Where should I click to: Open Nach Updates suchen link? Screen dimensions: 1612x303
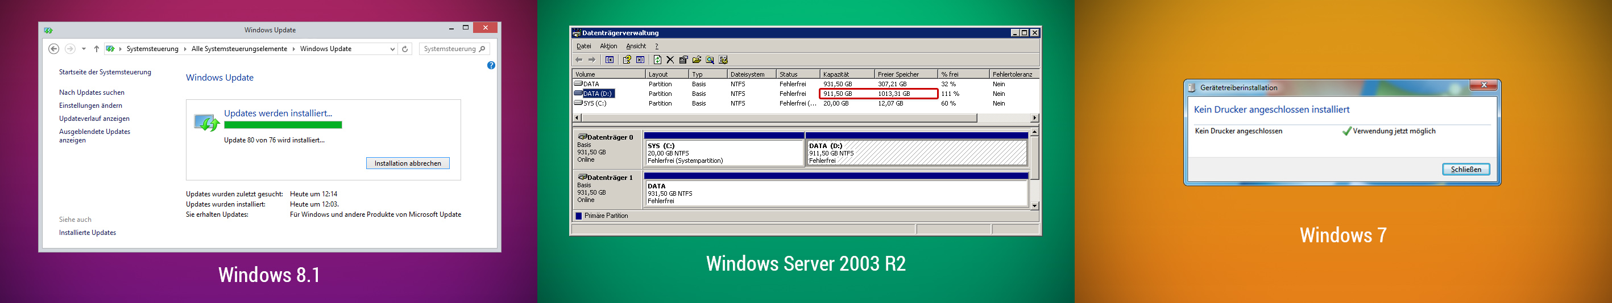(92, 92)
